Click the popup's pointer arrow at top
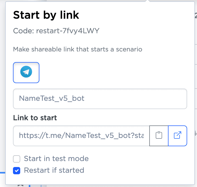197x187 pixels. [x=147, y=1]
